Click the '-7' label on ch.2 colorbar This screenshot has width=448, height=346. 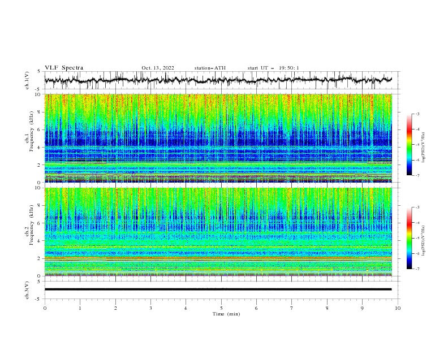tap(417, 269)
